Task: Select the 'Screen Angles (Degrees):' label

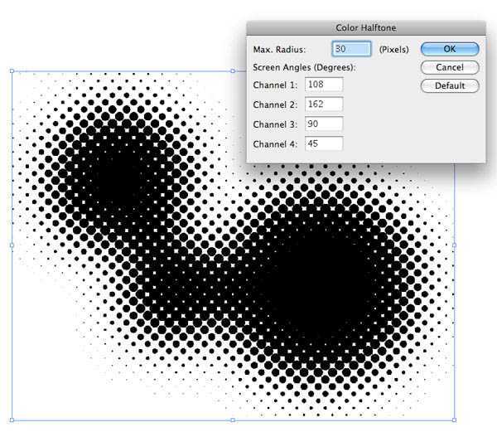Action: (x=304, y=67)
